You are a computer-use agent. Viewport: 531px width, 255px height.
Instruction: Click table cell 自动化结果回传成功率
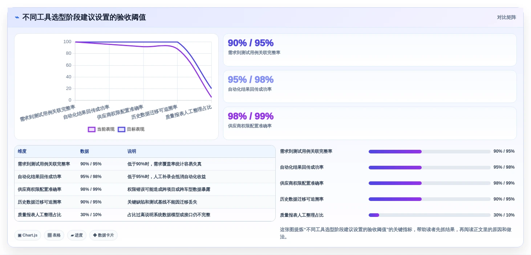click(40, 177)
